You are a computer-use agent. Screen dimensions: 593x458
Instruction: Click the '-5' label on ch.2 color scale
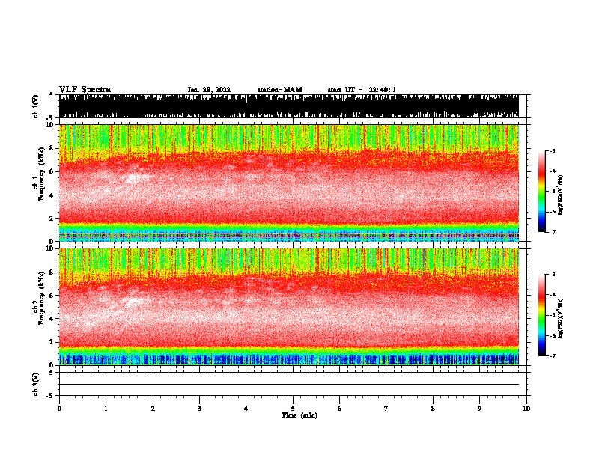click(552, 315)
